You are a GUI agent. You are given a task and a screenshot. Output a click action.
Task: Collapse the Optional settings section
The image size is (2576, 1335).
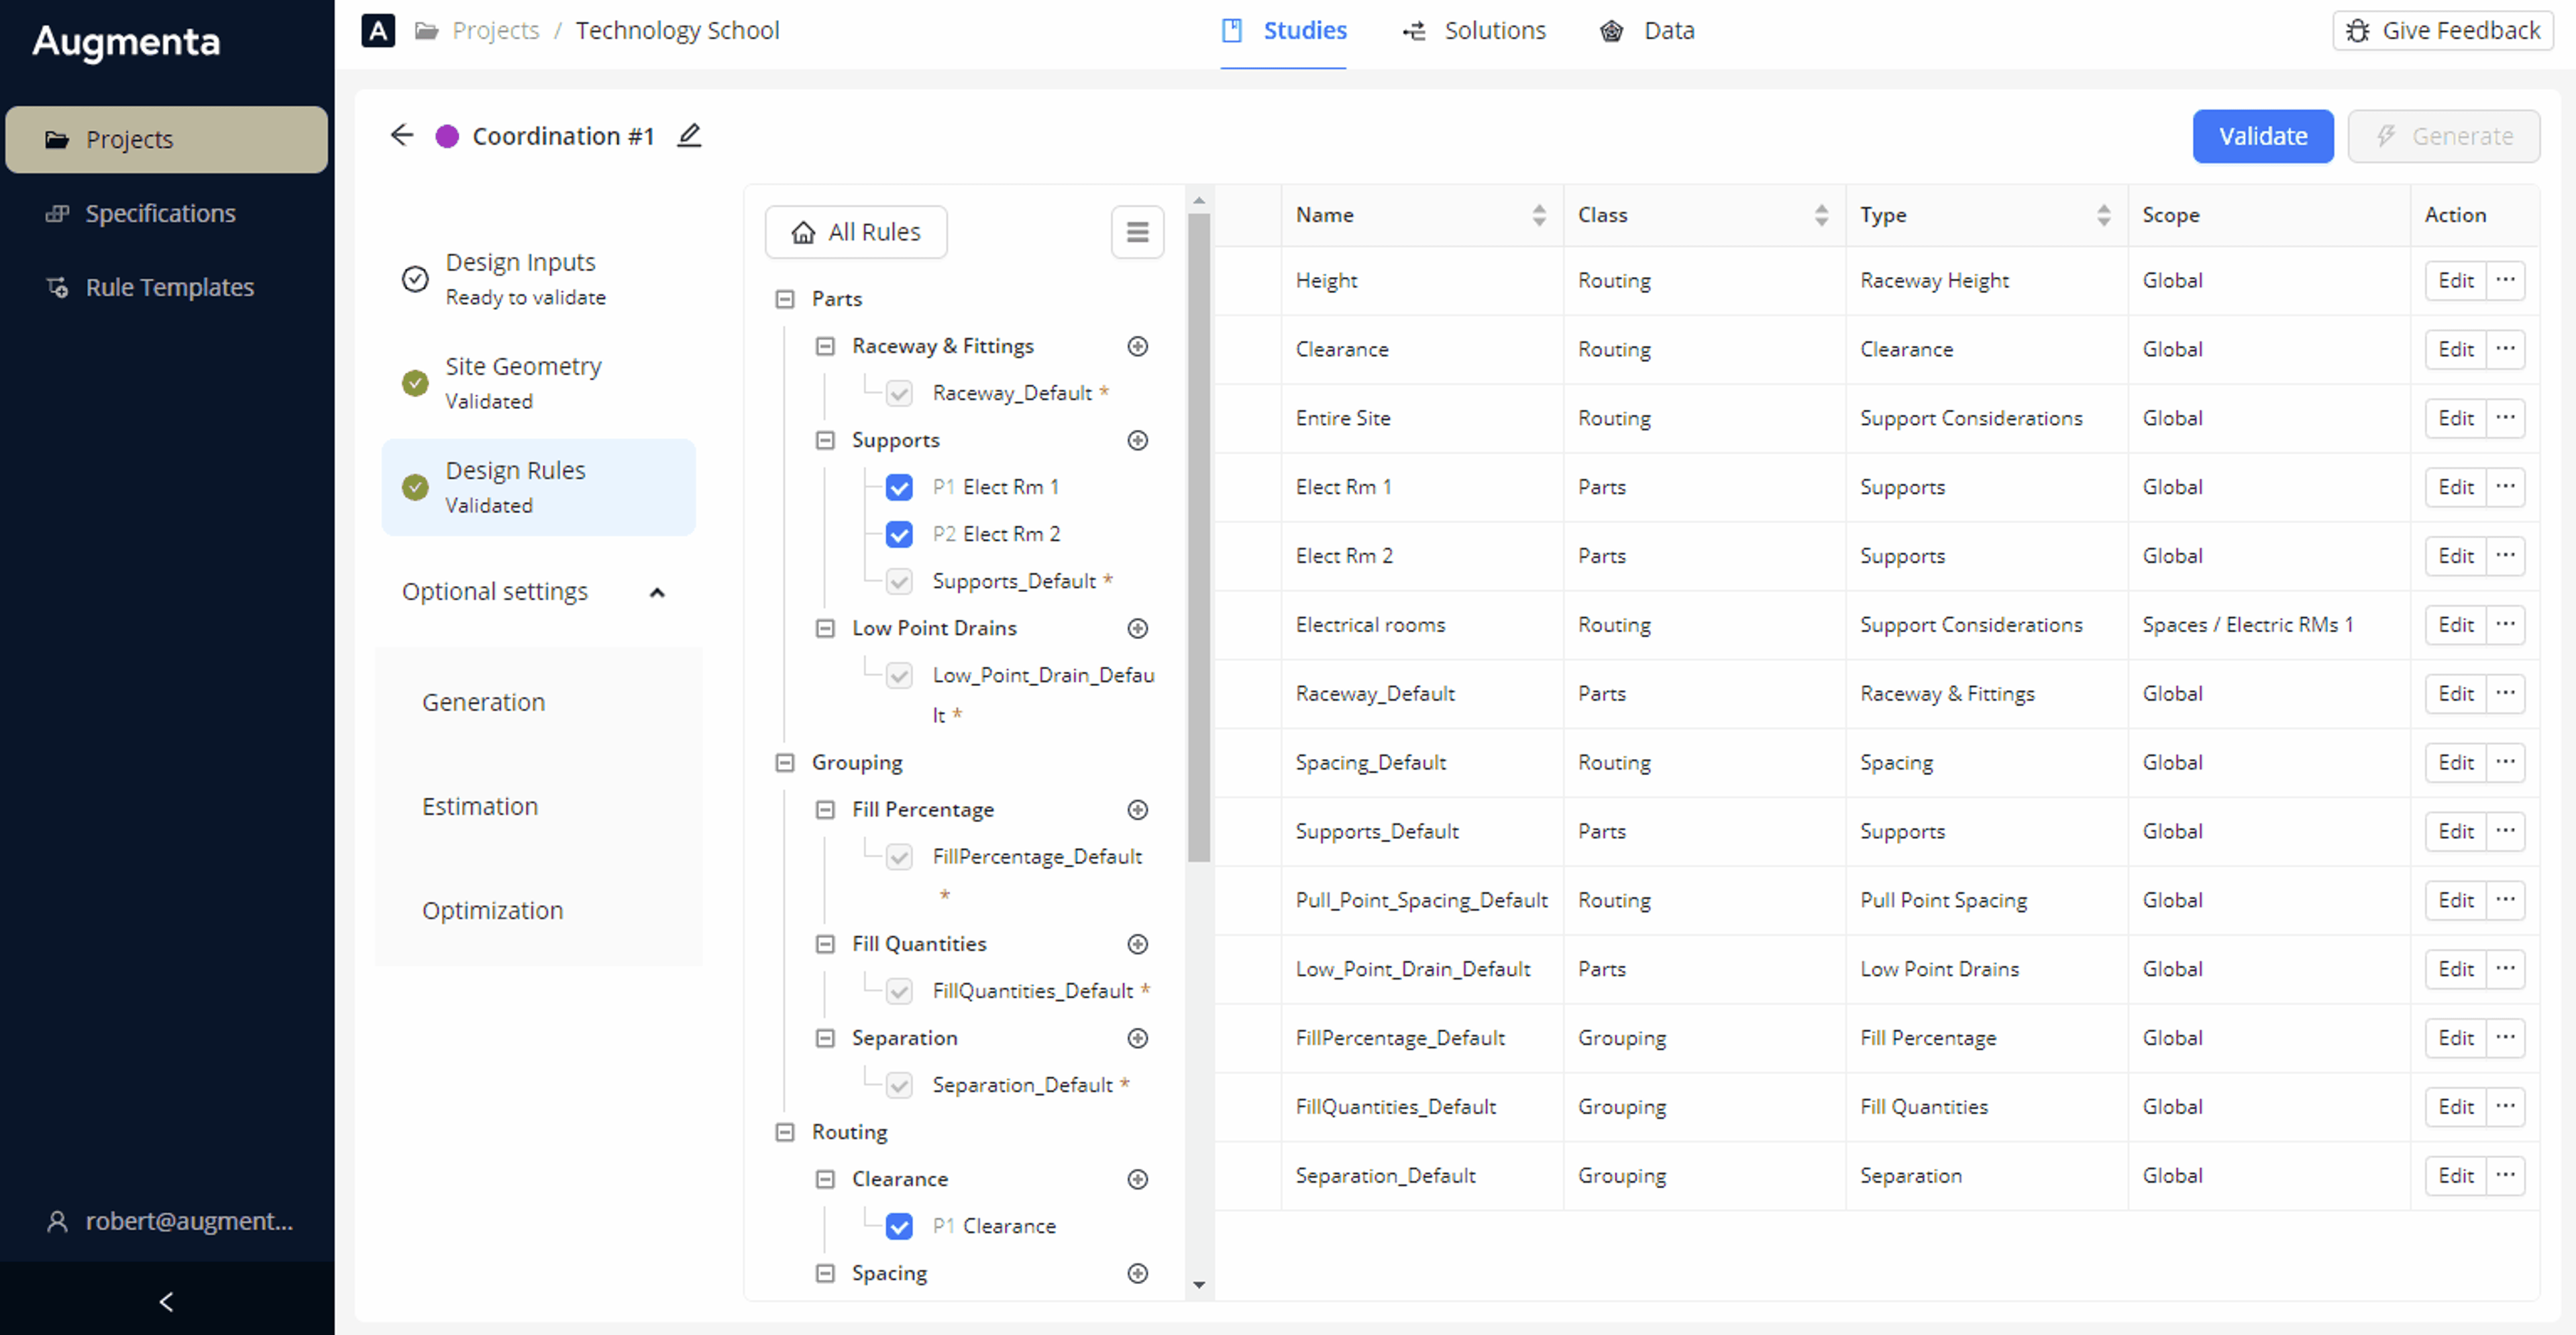[657, 591]
